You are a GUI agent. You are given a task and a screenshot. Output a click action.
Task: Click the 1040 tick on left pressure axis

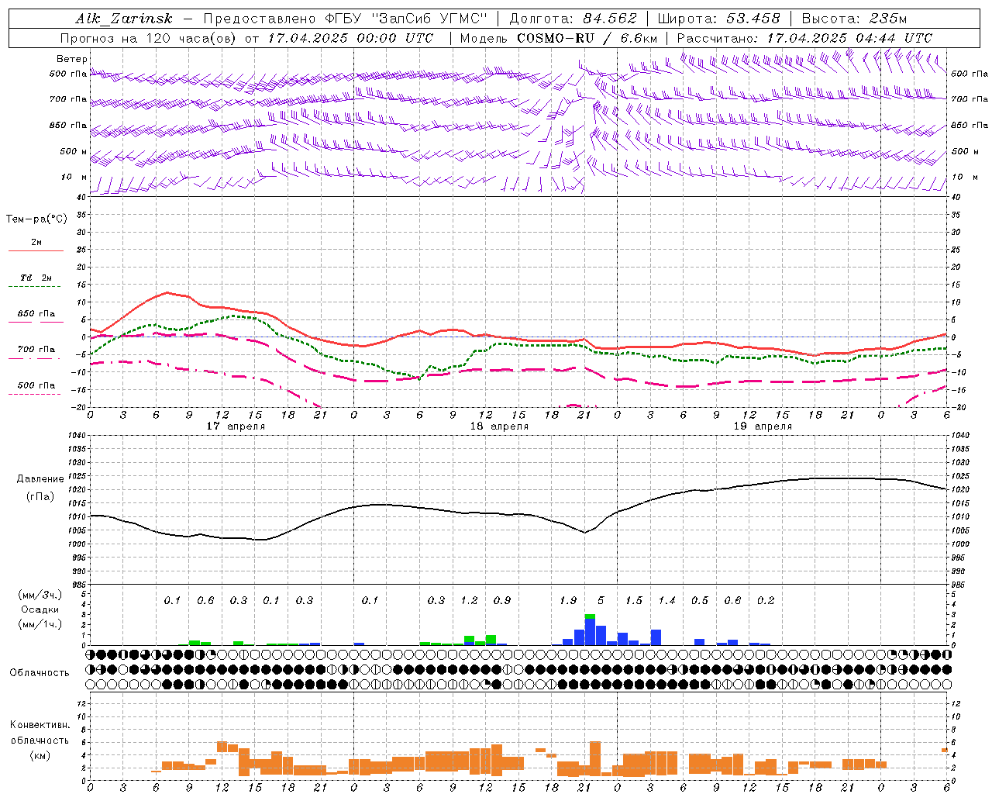click(77, 436)
